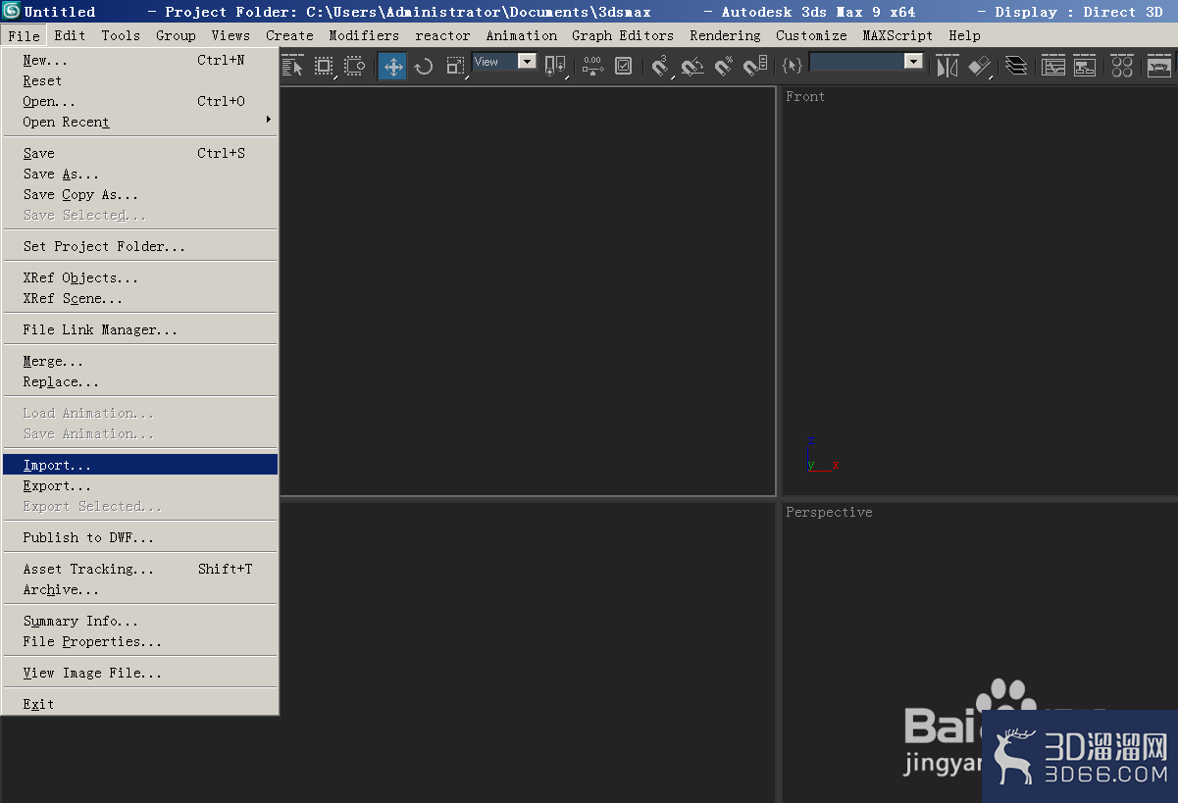
Task: Activate the Select and Scale tool
Action: coord(455,67)
